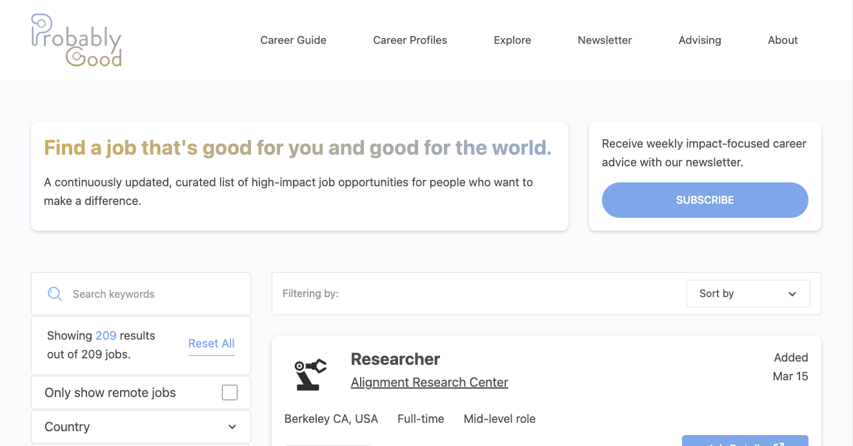Viewport: 853px width, 446px height.
Task: Open the Newsletter page
Action: [605, 40]
